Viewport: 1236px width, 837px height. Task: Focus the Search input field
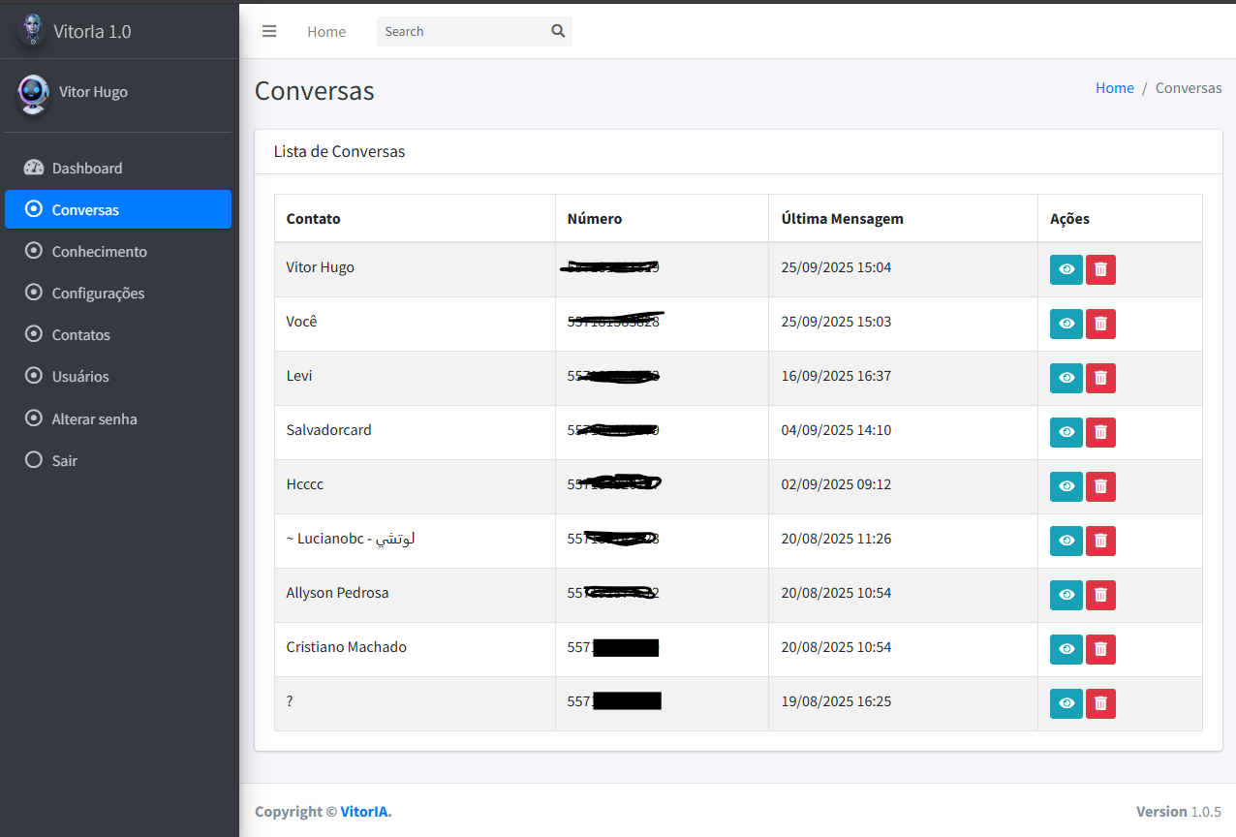(x=461, y=31)
